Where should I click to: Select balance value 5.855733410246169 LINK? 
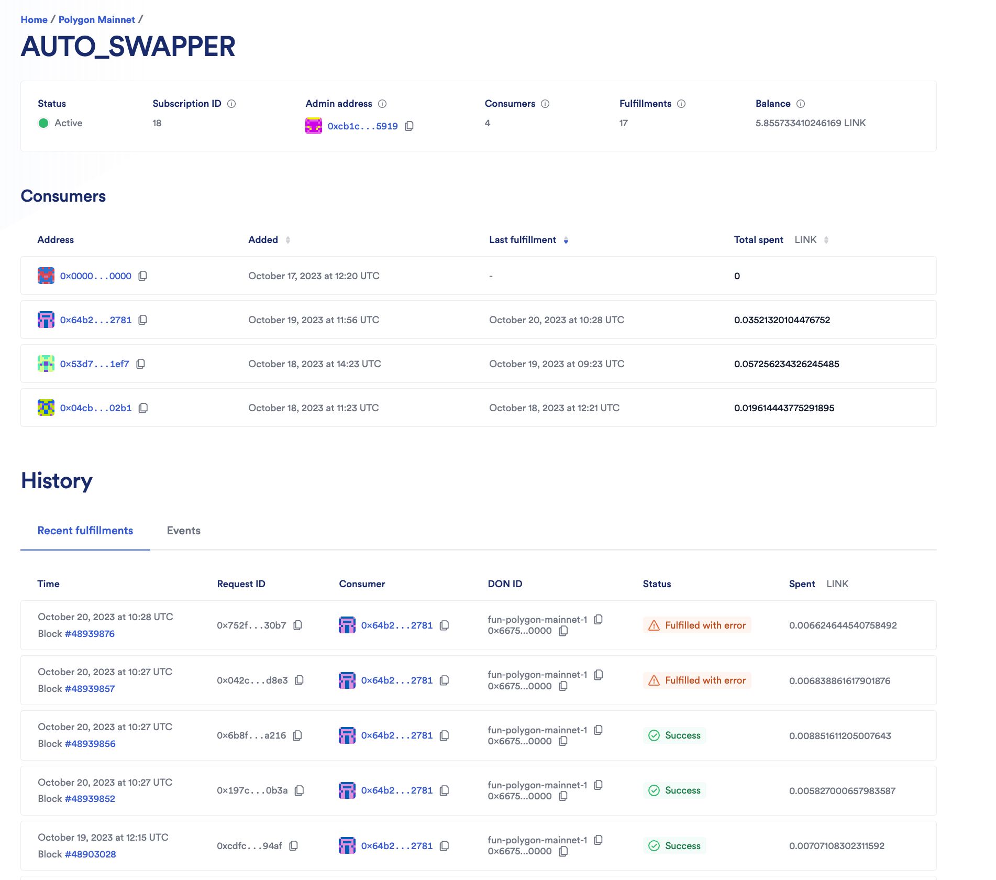pyautogui.click(x=811, y=123)
